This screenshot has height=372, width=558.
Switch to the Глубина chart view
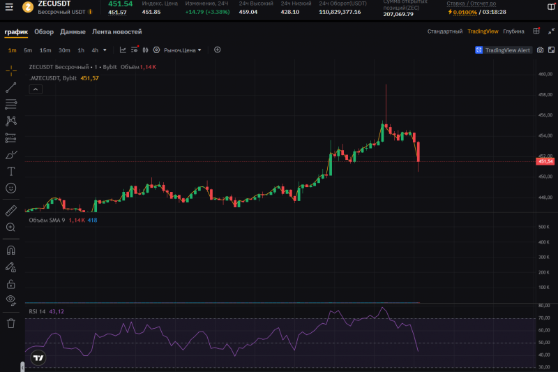(513, 31)
